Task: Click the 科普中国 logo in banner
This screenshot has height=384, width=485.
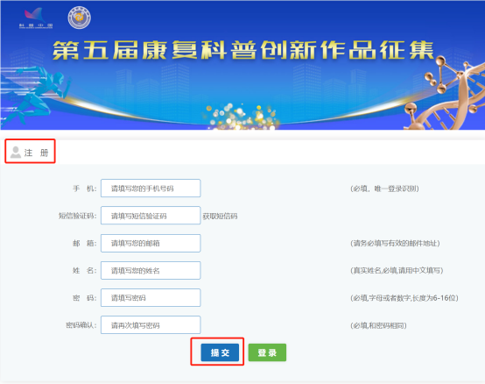Action: (36, 18)
